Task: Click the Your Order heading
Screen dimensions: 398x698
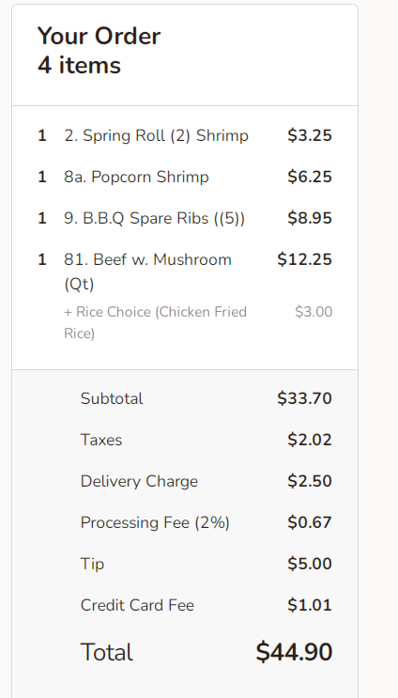Action: (99, 36)
